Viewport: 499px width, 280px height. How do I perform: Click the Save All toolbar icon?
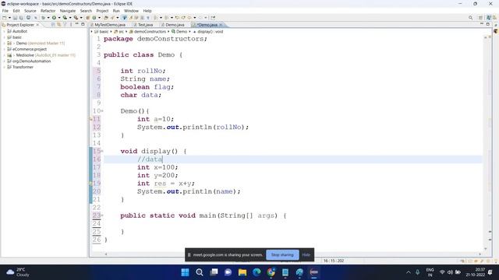(21, 18)
